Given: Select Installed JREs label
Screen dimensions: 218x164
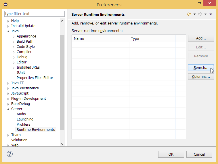Looking at the screenshot, I should [28, 67].
